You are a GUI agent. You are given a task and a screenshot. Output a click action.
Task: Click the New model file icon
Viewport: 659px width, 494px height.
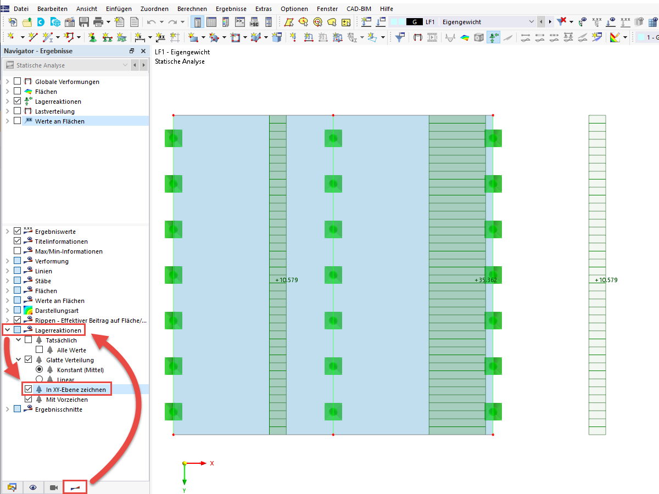click(x=12, y=22)
